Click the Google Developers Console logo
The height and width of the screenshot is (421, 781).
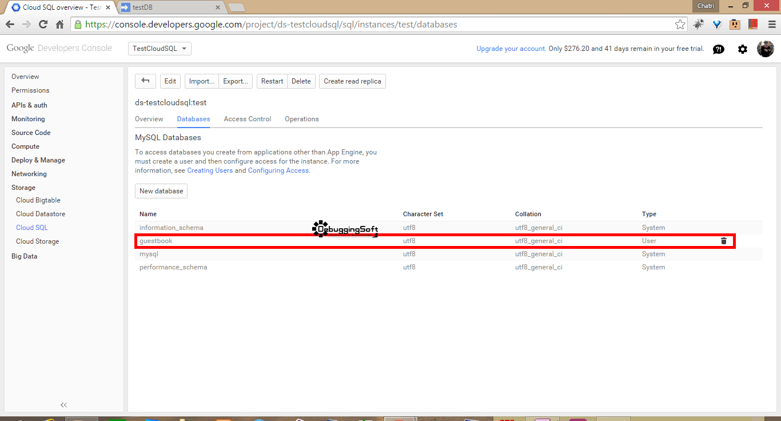tap(59, 48)
